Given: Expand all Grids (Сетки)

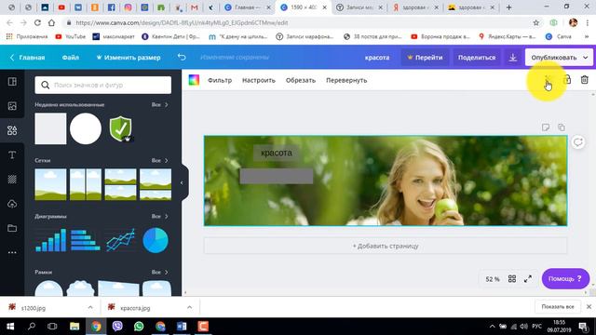Looking at the screenshot, I should point(159,160).
